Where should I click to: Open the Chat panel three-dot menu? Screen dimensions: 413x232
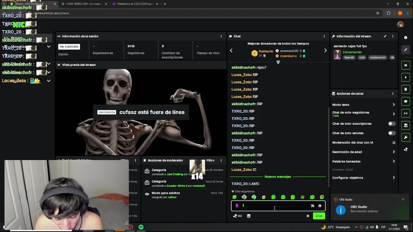tap(324, 36)
